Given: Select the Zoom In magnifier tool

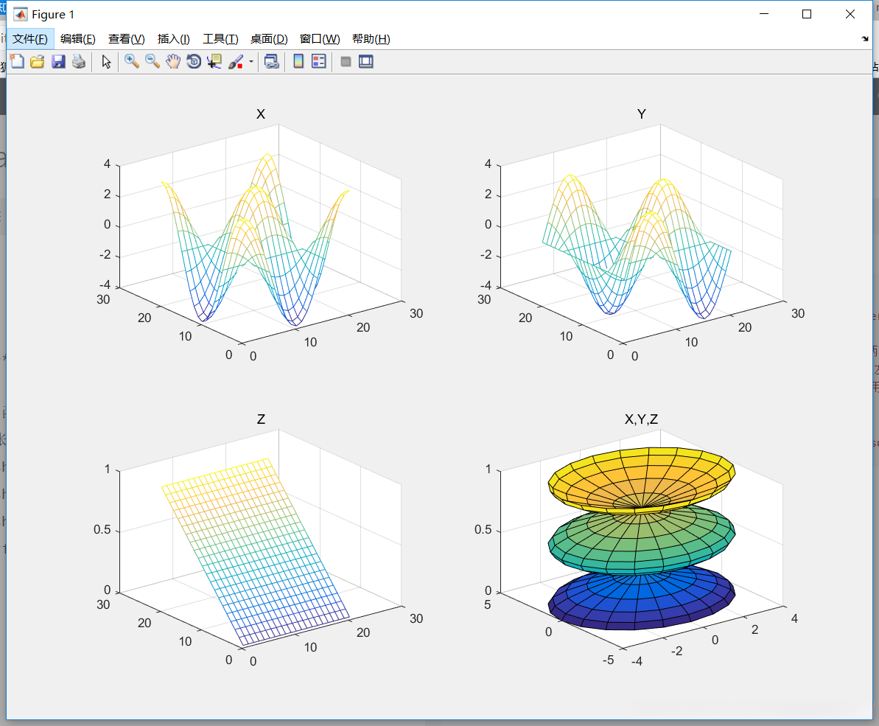Looking at the screenshot, I should 132,62.
